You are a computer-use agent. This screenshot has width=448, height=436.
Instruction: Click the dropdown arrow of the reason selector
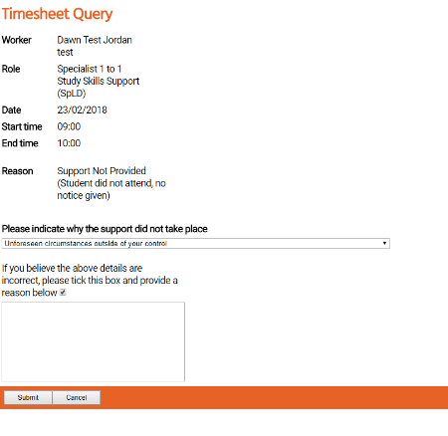pyautogui.click(x=384, y=243)
